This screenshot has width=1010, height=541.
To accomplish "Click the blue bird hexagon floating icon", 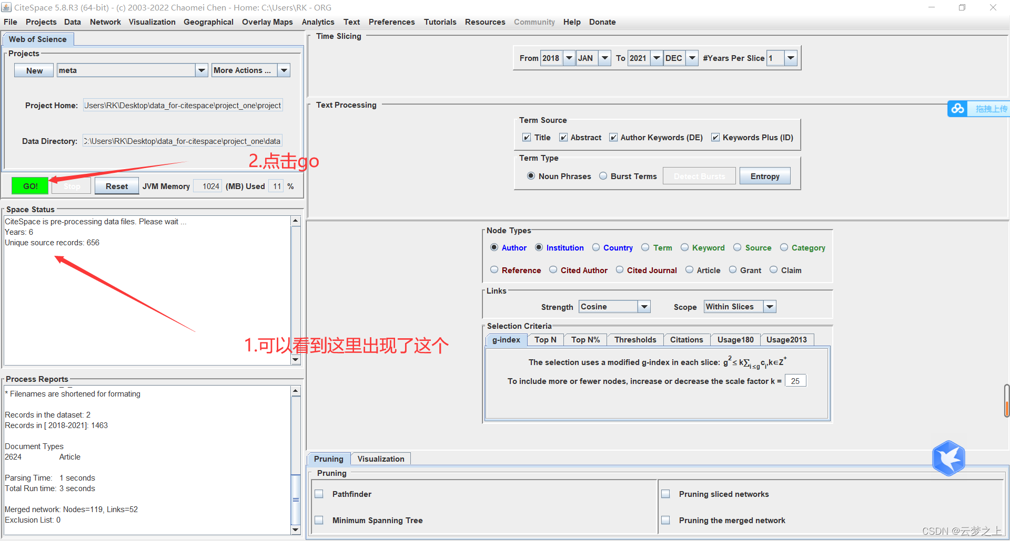I will [x=949, y=458].
